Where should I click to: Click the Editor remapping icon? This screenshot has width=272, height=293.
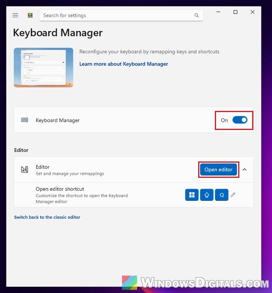(x=24, y=170)
